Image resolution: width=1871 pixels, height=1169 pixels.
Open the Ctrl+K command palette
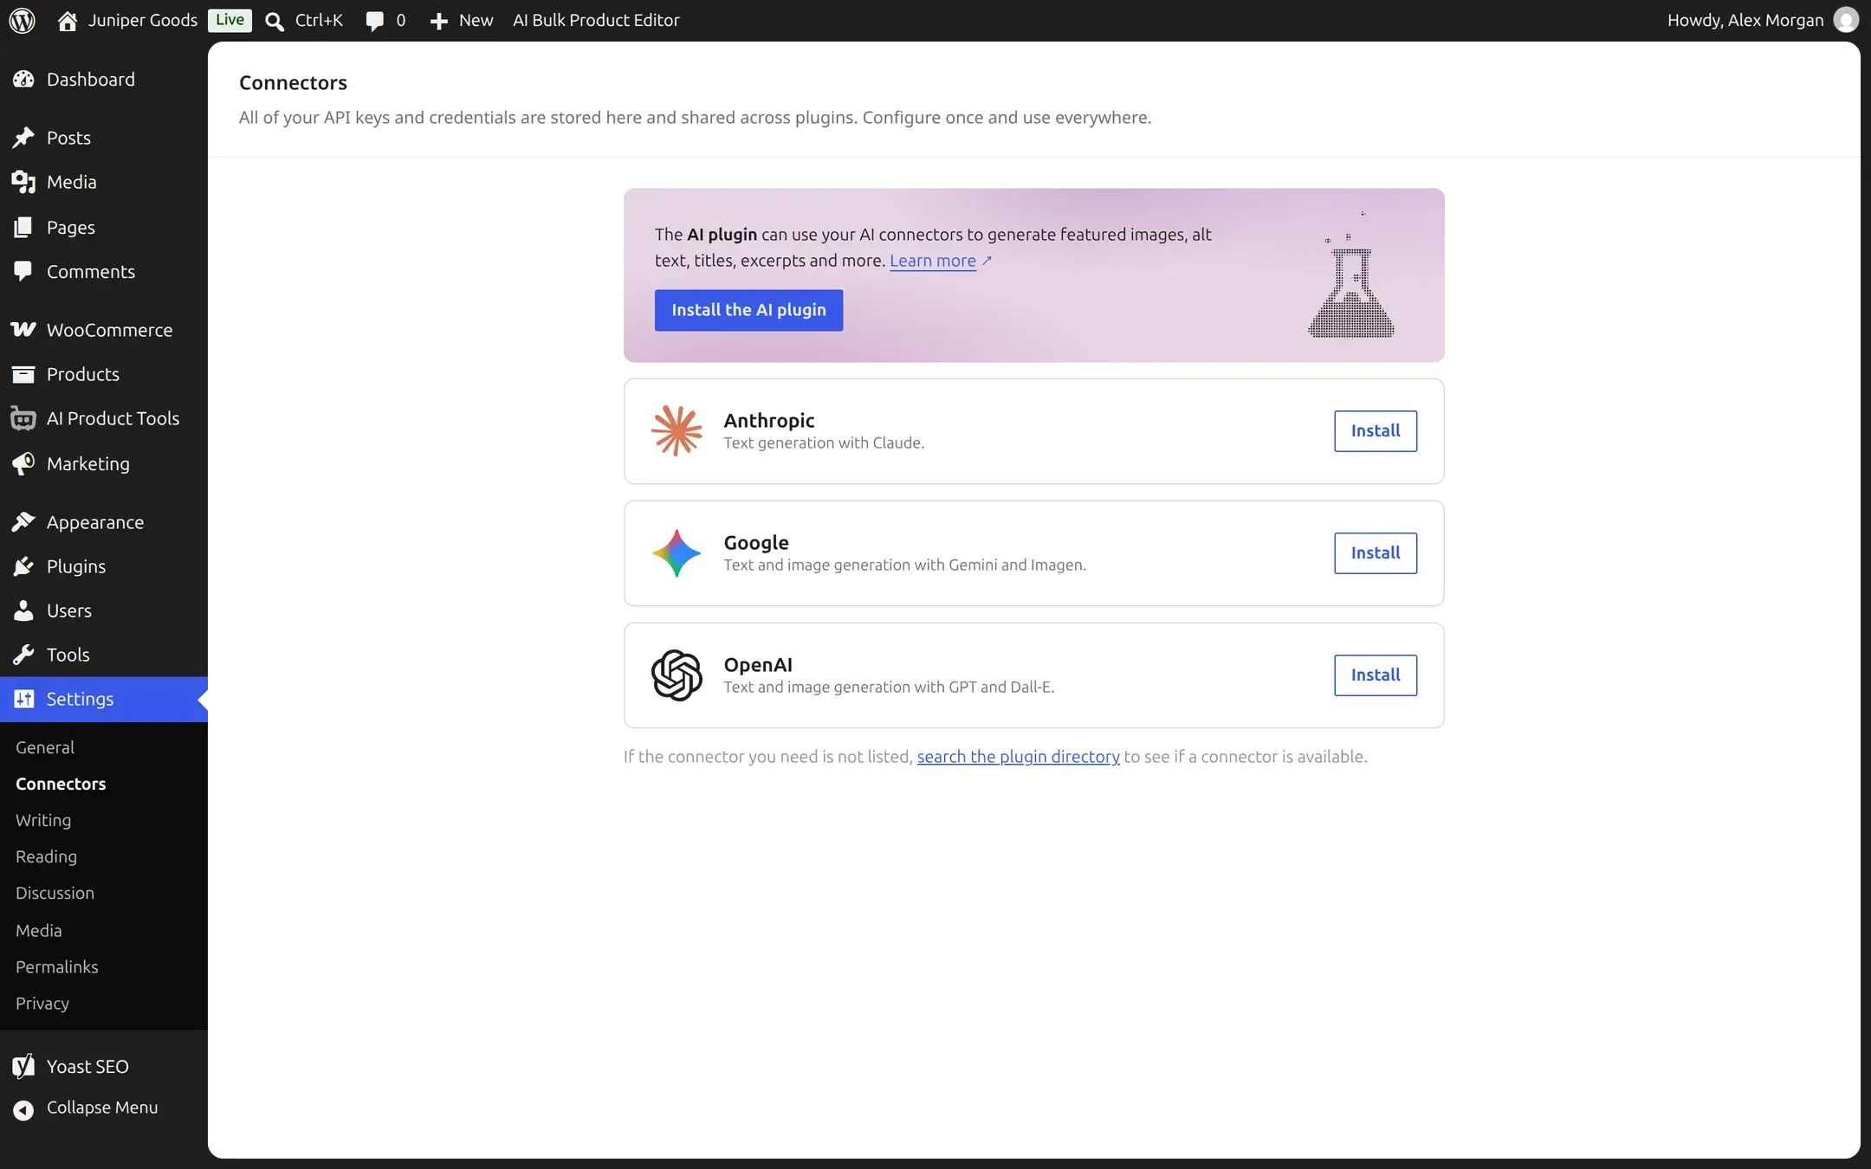pyautogui.click(x=319, y=20)
